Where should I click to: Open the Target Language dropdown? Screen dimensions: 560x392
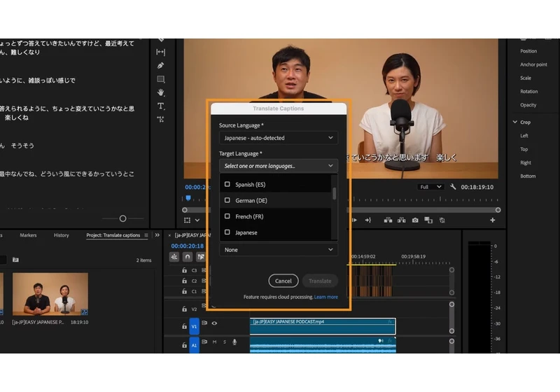[x=278, y=166]
